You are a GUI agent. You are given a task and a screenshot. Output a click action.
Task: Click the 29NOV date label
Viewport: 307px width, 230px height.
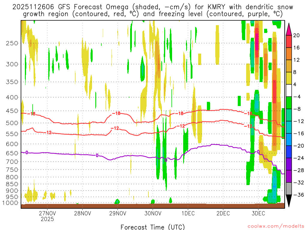click(x=118, y=213)
